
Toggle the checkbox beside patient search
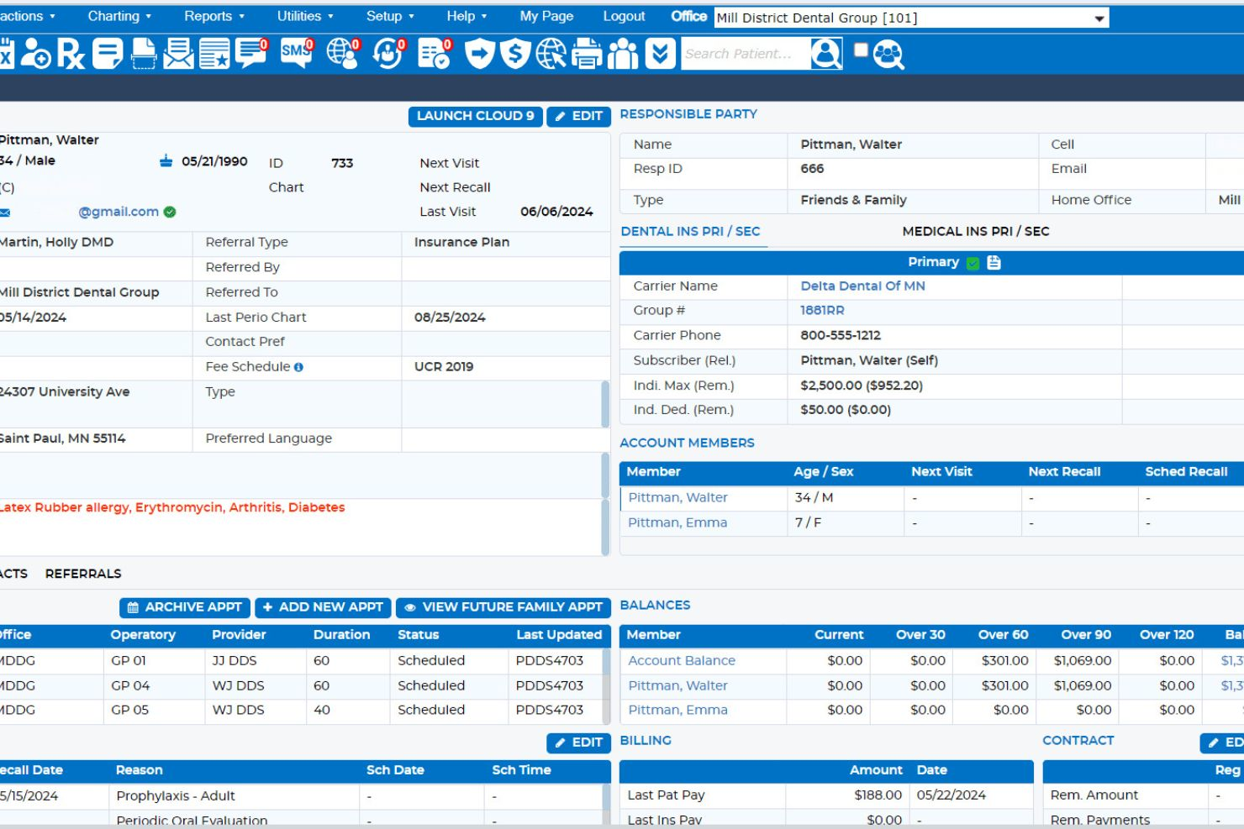[x=861, y=50]
